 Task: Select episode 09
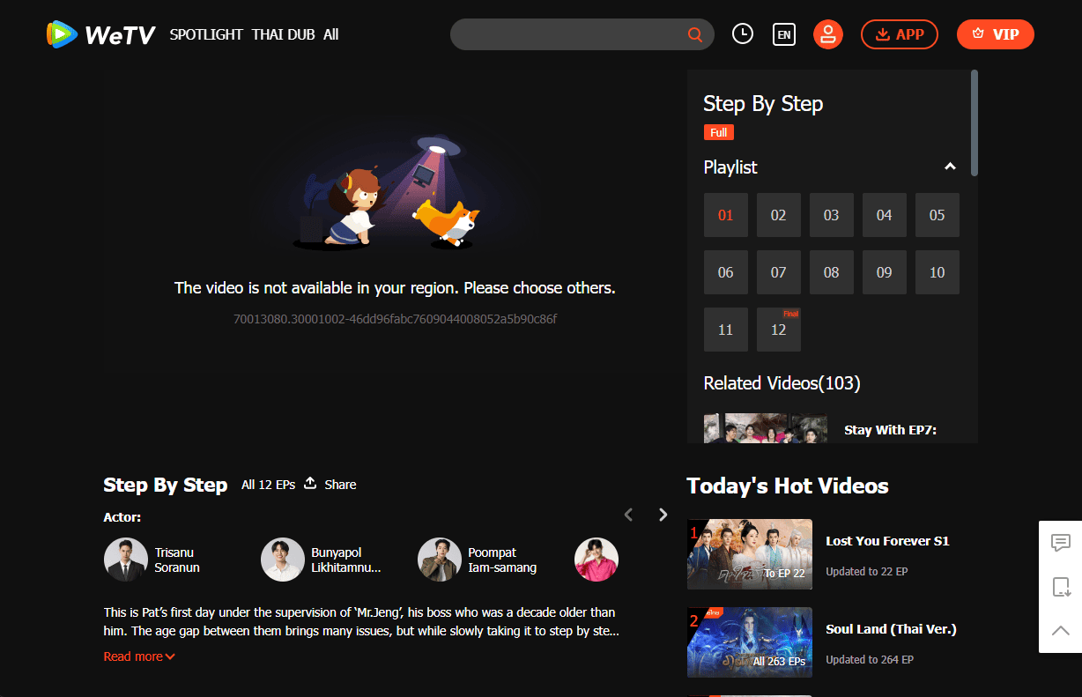(885, 272)
